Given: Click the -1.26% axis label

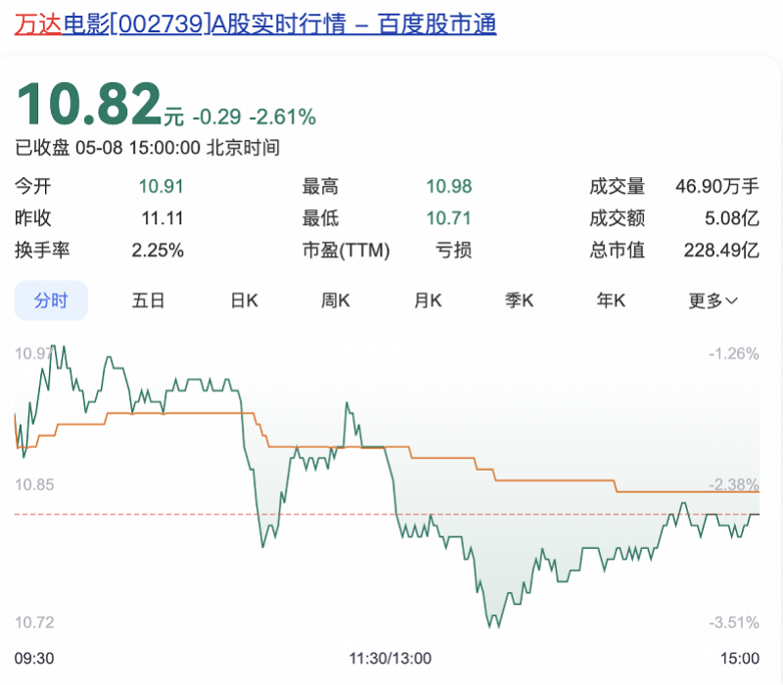Looking at the screenshot, I should 734,354.
